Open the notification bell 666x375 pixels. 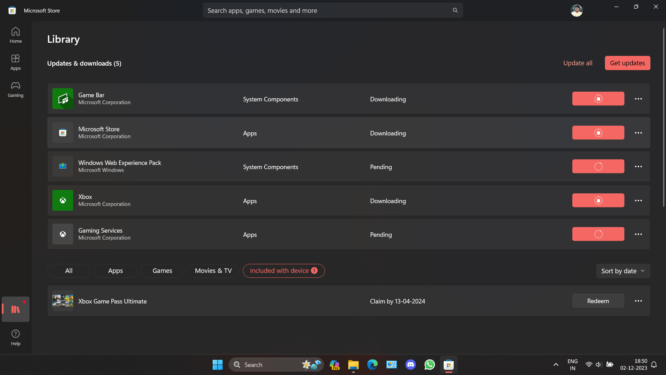(654, 365)
